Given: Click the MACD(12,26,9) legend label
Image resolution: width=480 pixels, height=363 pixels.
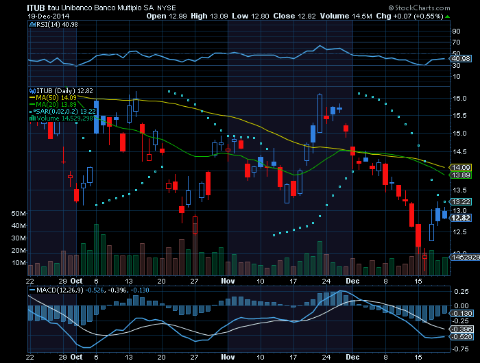Looking at the screenshot, I should click(x=60, y=290).
